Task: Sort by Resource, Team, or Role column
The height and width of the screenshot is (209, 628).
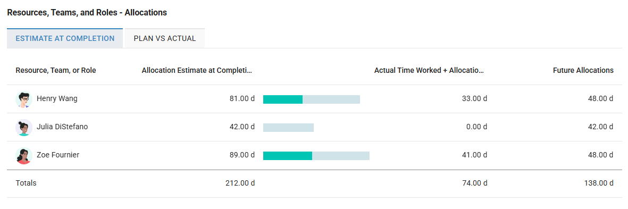Action: 56,71
